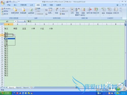Expand the 假设分析 (what-if analysis) dropdown

point(96,15)
